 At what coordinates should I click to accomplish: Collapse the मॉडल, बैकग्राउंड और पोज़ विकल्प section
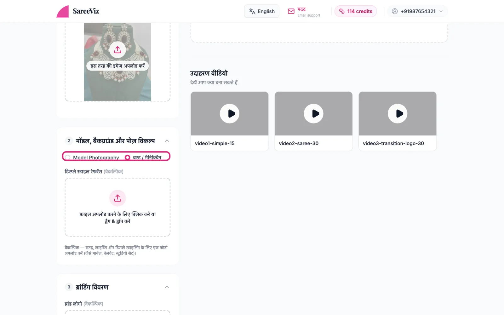[167, 141]
